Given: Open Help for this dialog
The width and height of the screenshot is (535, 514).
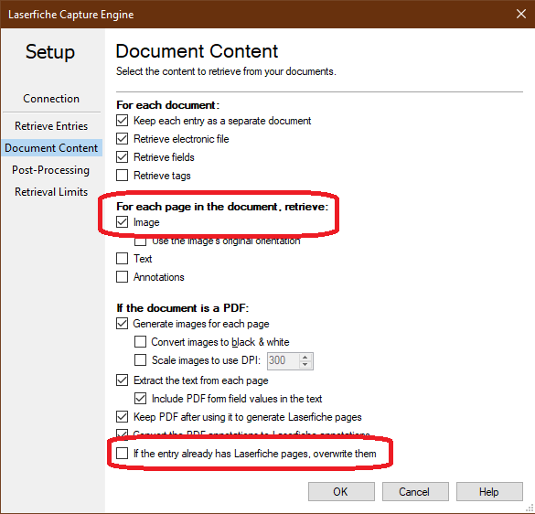Looking at the screenshot, I should (x=489, y=492).
